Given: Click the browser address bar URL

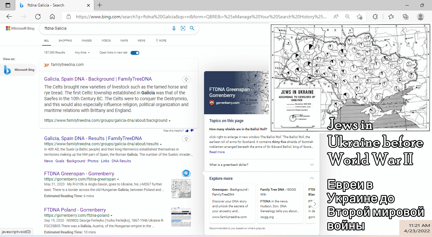Looking at the screenshot, I should coord(201,17).
